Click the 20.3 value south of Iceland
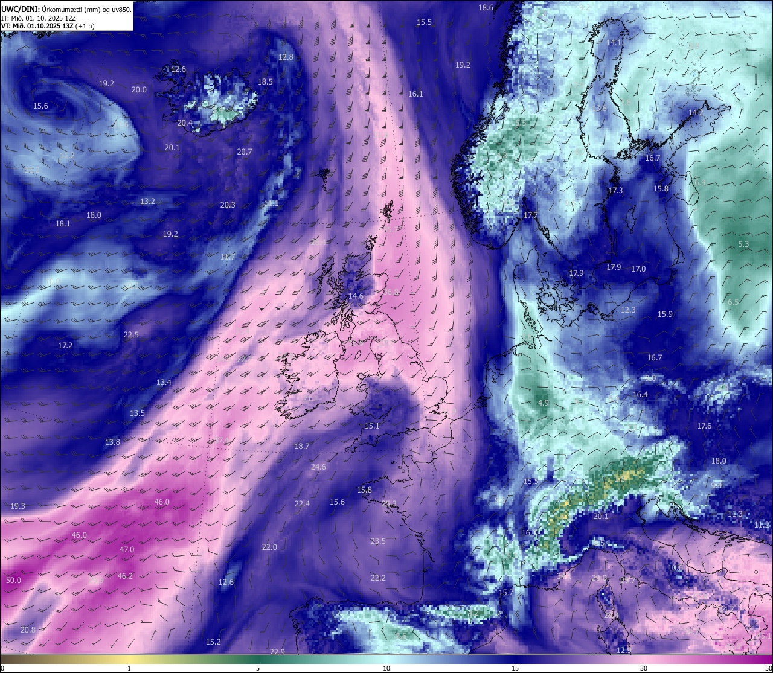The image size is (773, 673). (228, 205)
